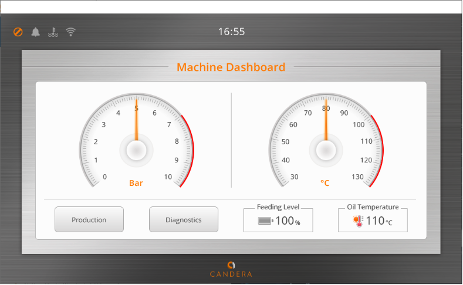Click the 30 mark on temperature gauge

[294, 177]
